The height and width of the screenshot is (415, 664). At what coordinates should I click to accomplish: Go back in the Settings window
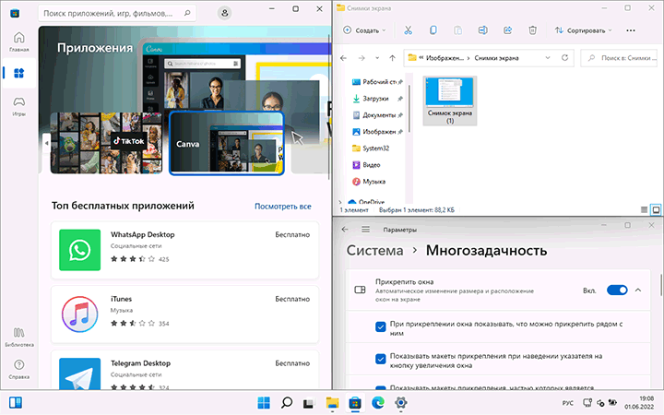pos(345,229)
